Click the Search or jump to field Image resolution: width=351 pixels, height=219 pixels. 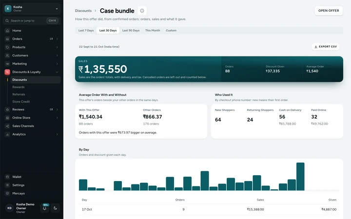click(32, 20)
